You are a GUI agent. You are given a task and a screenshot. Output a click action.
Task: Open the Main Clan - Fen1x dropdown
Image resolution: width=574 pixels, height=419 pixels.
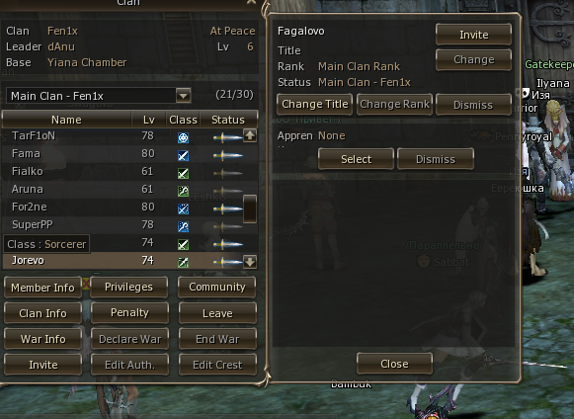(183, 96)
